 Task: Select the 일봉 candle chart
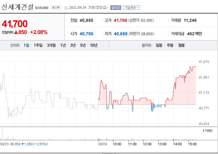pyautogui.click(x=159, y=45)
